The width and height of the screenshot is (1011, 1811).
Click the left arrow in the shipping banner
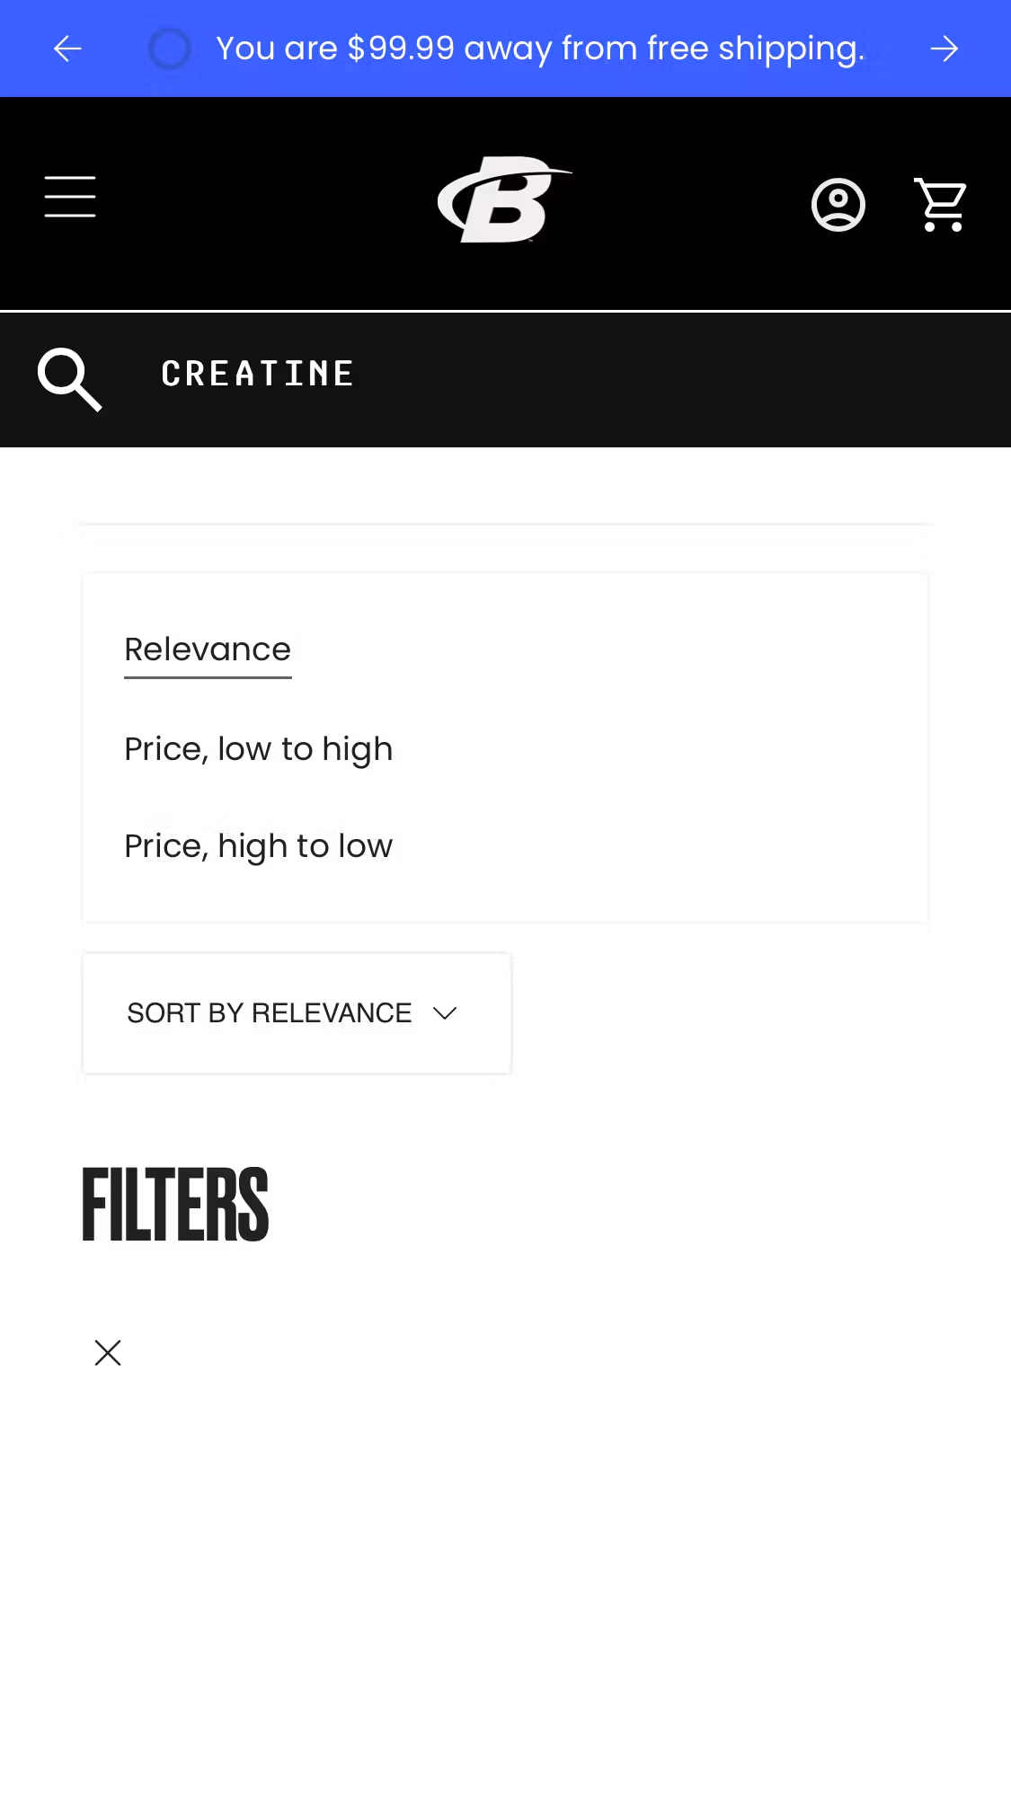pos(67,49)
